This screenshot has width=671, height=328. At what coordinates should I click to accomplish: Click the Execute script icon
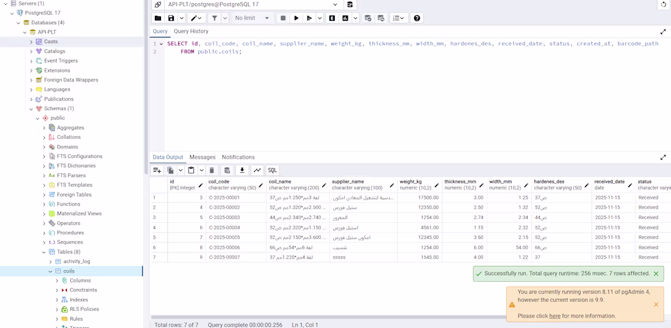point(309,18)
